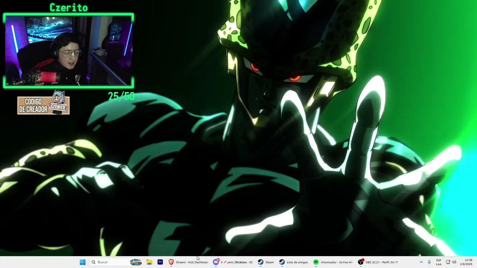477x268 pixels.
Task: Open File Explorer from the taskbar
Action: [x=149, y=262]
